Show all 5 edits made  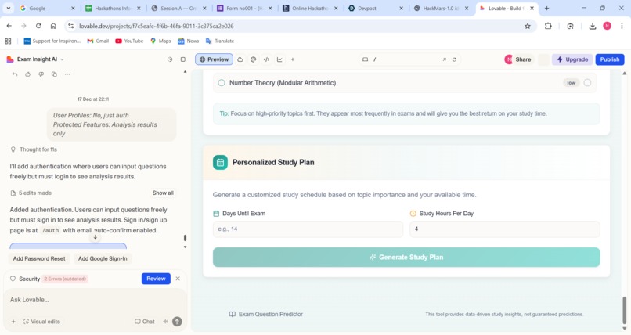click(x=163, y=193)
